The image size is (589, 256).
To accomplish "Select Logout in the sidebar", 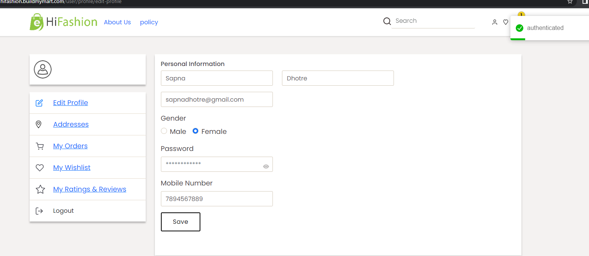I will [x=63, y=211].
